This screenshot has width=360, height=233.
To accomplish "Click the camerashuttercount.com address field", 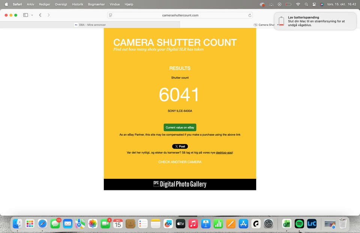I will coord(180,15).
